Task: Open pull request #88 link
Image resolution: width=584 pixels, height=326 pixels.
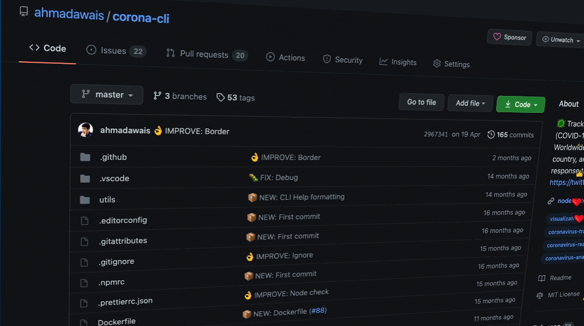Action: [318, 311]
